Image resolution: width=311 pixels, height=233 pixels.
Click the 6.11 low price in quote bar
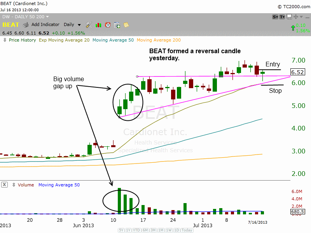[31, 33]
